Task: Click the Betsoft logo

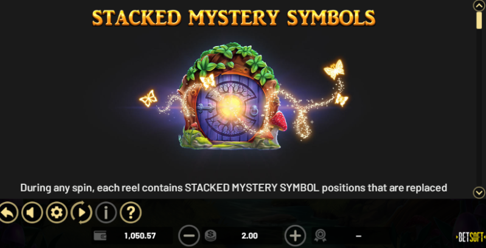Action: pos(471,237)
